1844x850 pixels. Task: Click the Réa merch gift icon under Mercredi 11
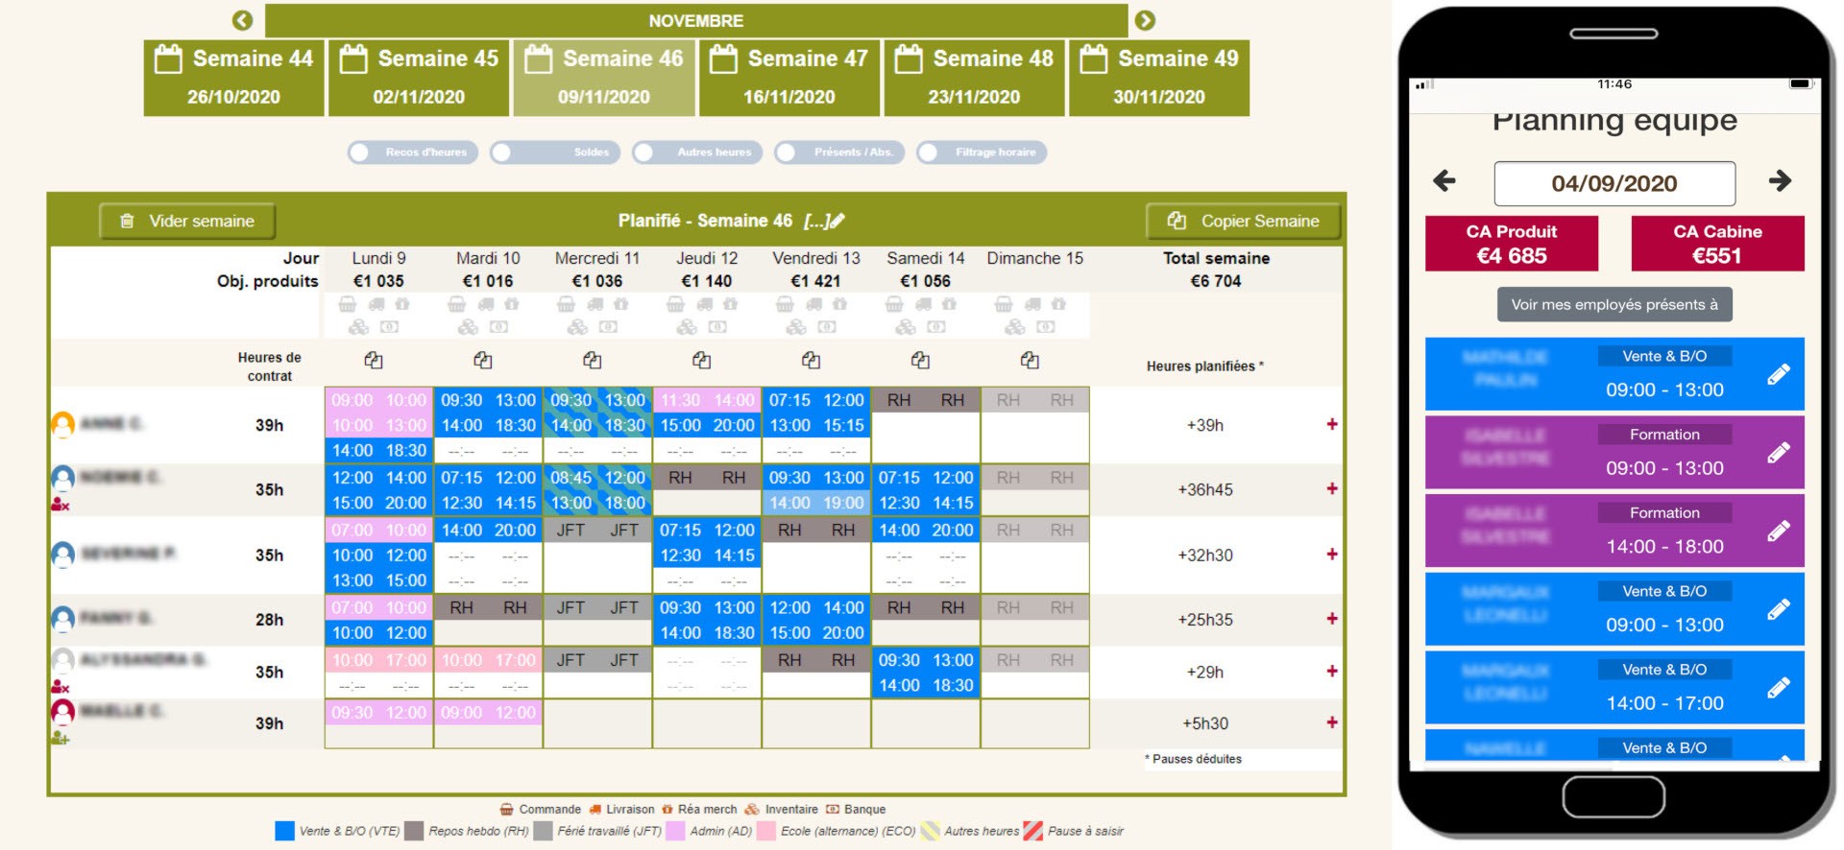[x=621, y=304]
